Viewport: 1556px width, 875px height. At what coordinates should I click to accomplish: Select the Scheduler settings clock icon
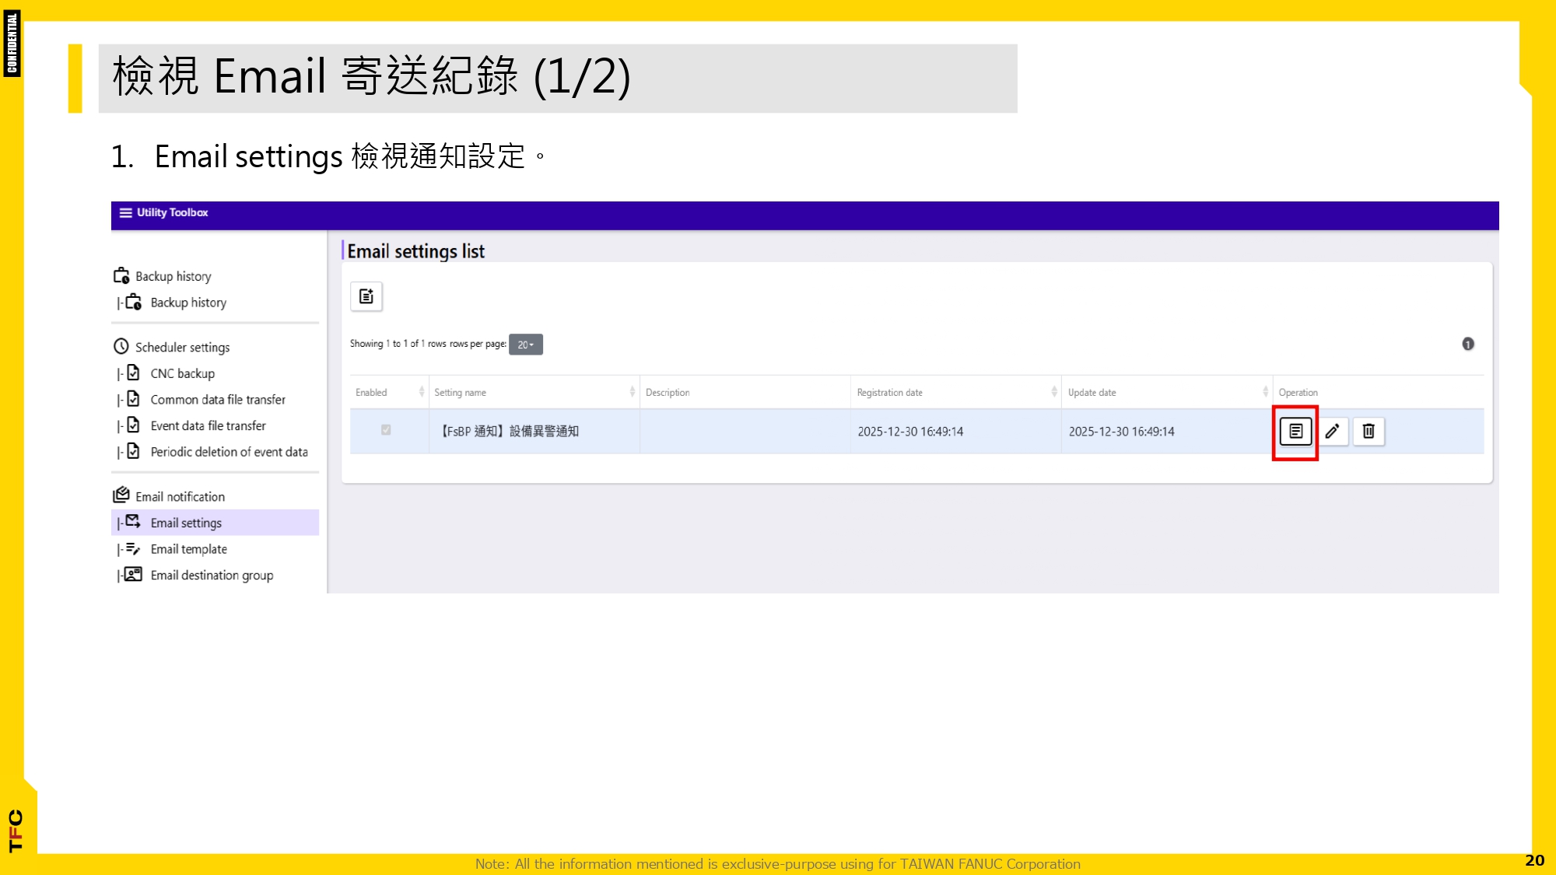pyautogui.click(x=121, y=346)
